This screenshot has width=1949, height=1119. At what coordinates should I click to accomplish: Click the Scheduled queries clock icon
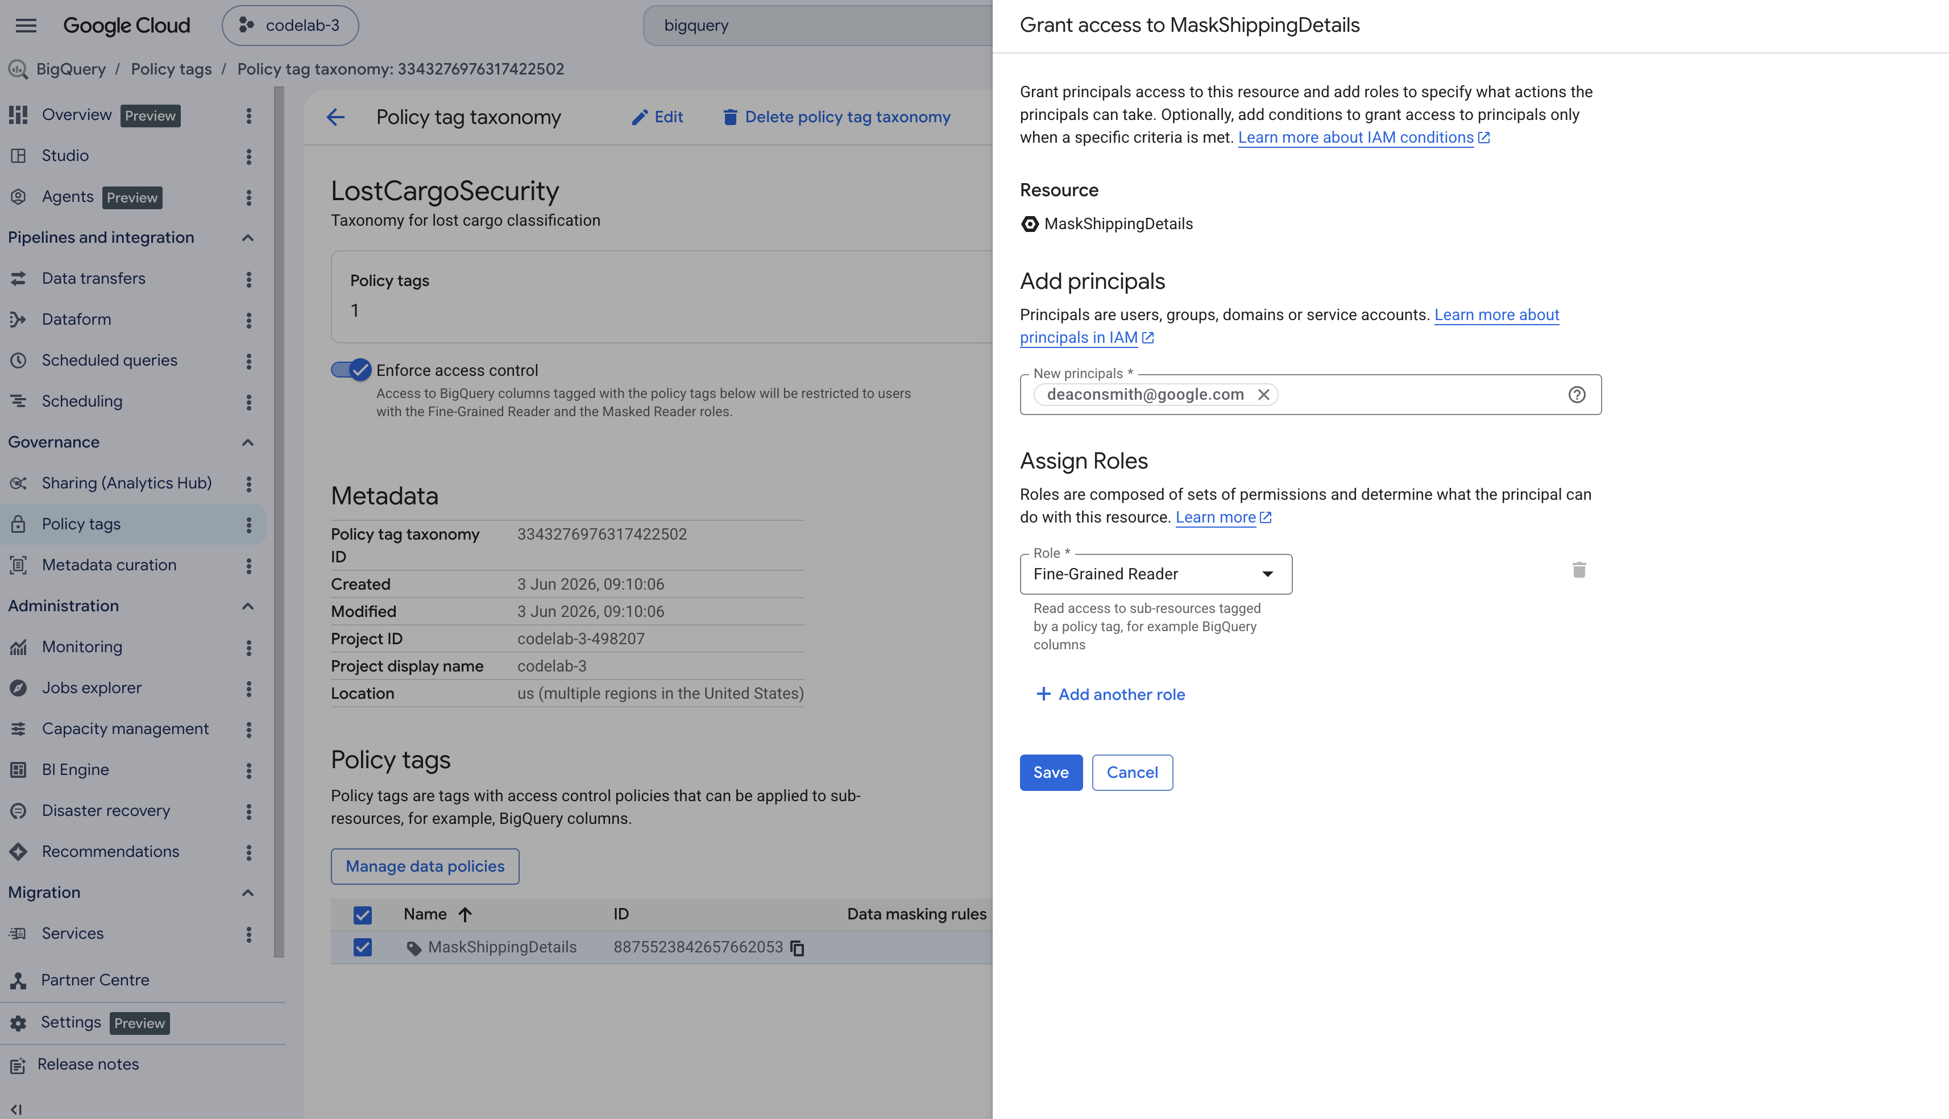(18, 360)
